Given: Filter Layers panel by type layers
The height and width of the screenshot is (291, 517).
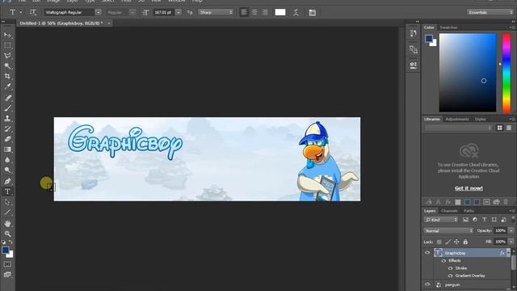Looking at the screenshot, I should coord(485,220).
